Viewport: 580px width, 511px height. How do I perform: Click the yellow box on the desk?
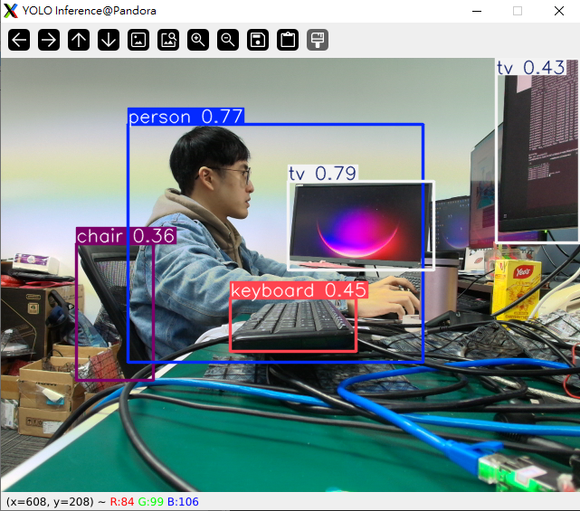516,289
